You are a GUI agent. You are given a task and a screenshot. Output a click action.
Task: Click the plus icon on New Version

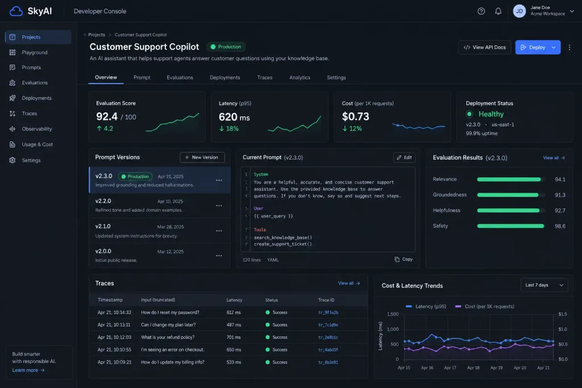pos(187,157)
